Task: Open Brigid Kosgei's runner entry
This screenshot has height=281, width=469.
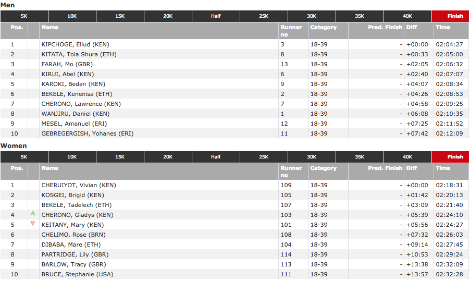Action: point(74,196)
